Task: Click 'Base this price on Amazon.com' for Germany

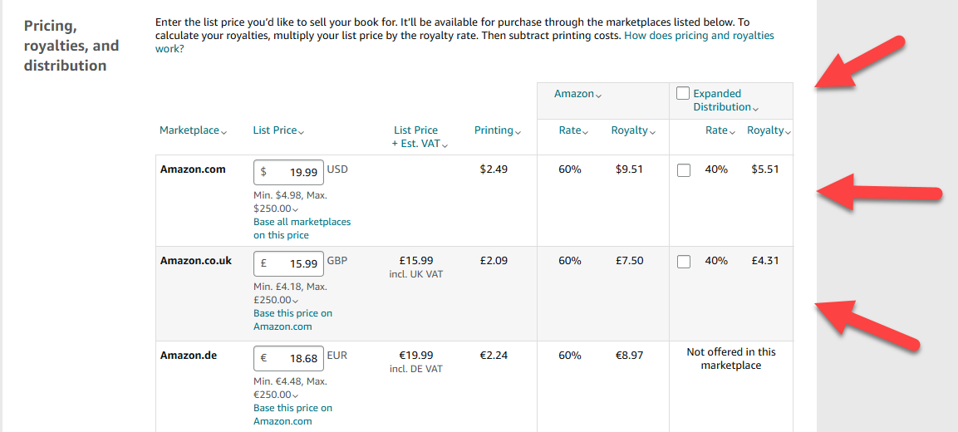Action: 292,415
